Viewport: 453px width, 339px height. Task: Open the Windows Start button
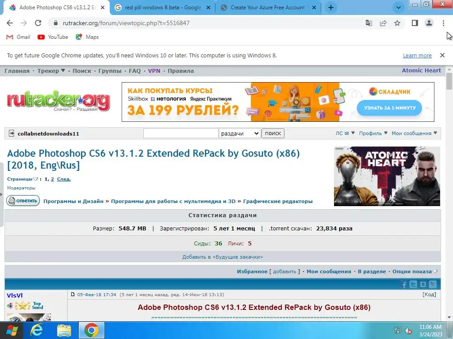click(12, 330)
